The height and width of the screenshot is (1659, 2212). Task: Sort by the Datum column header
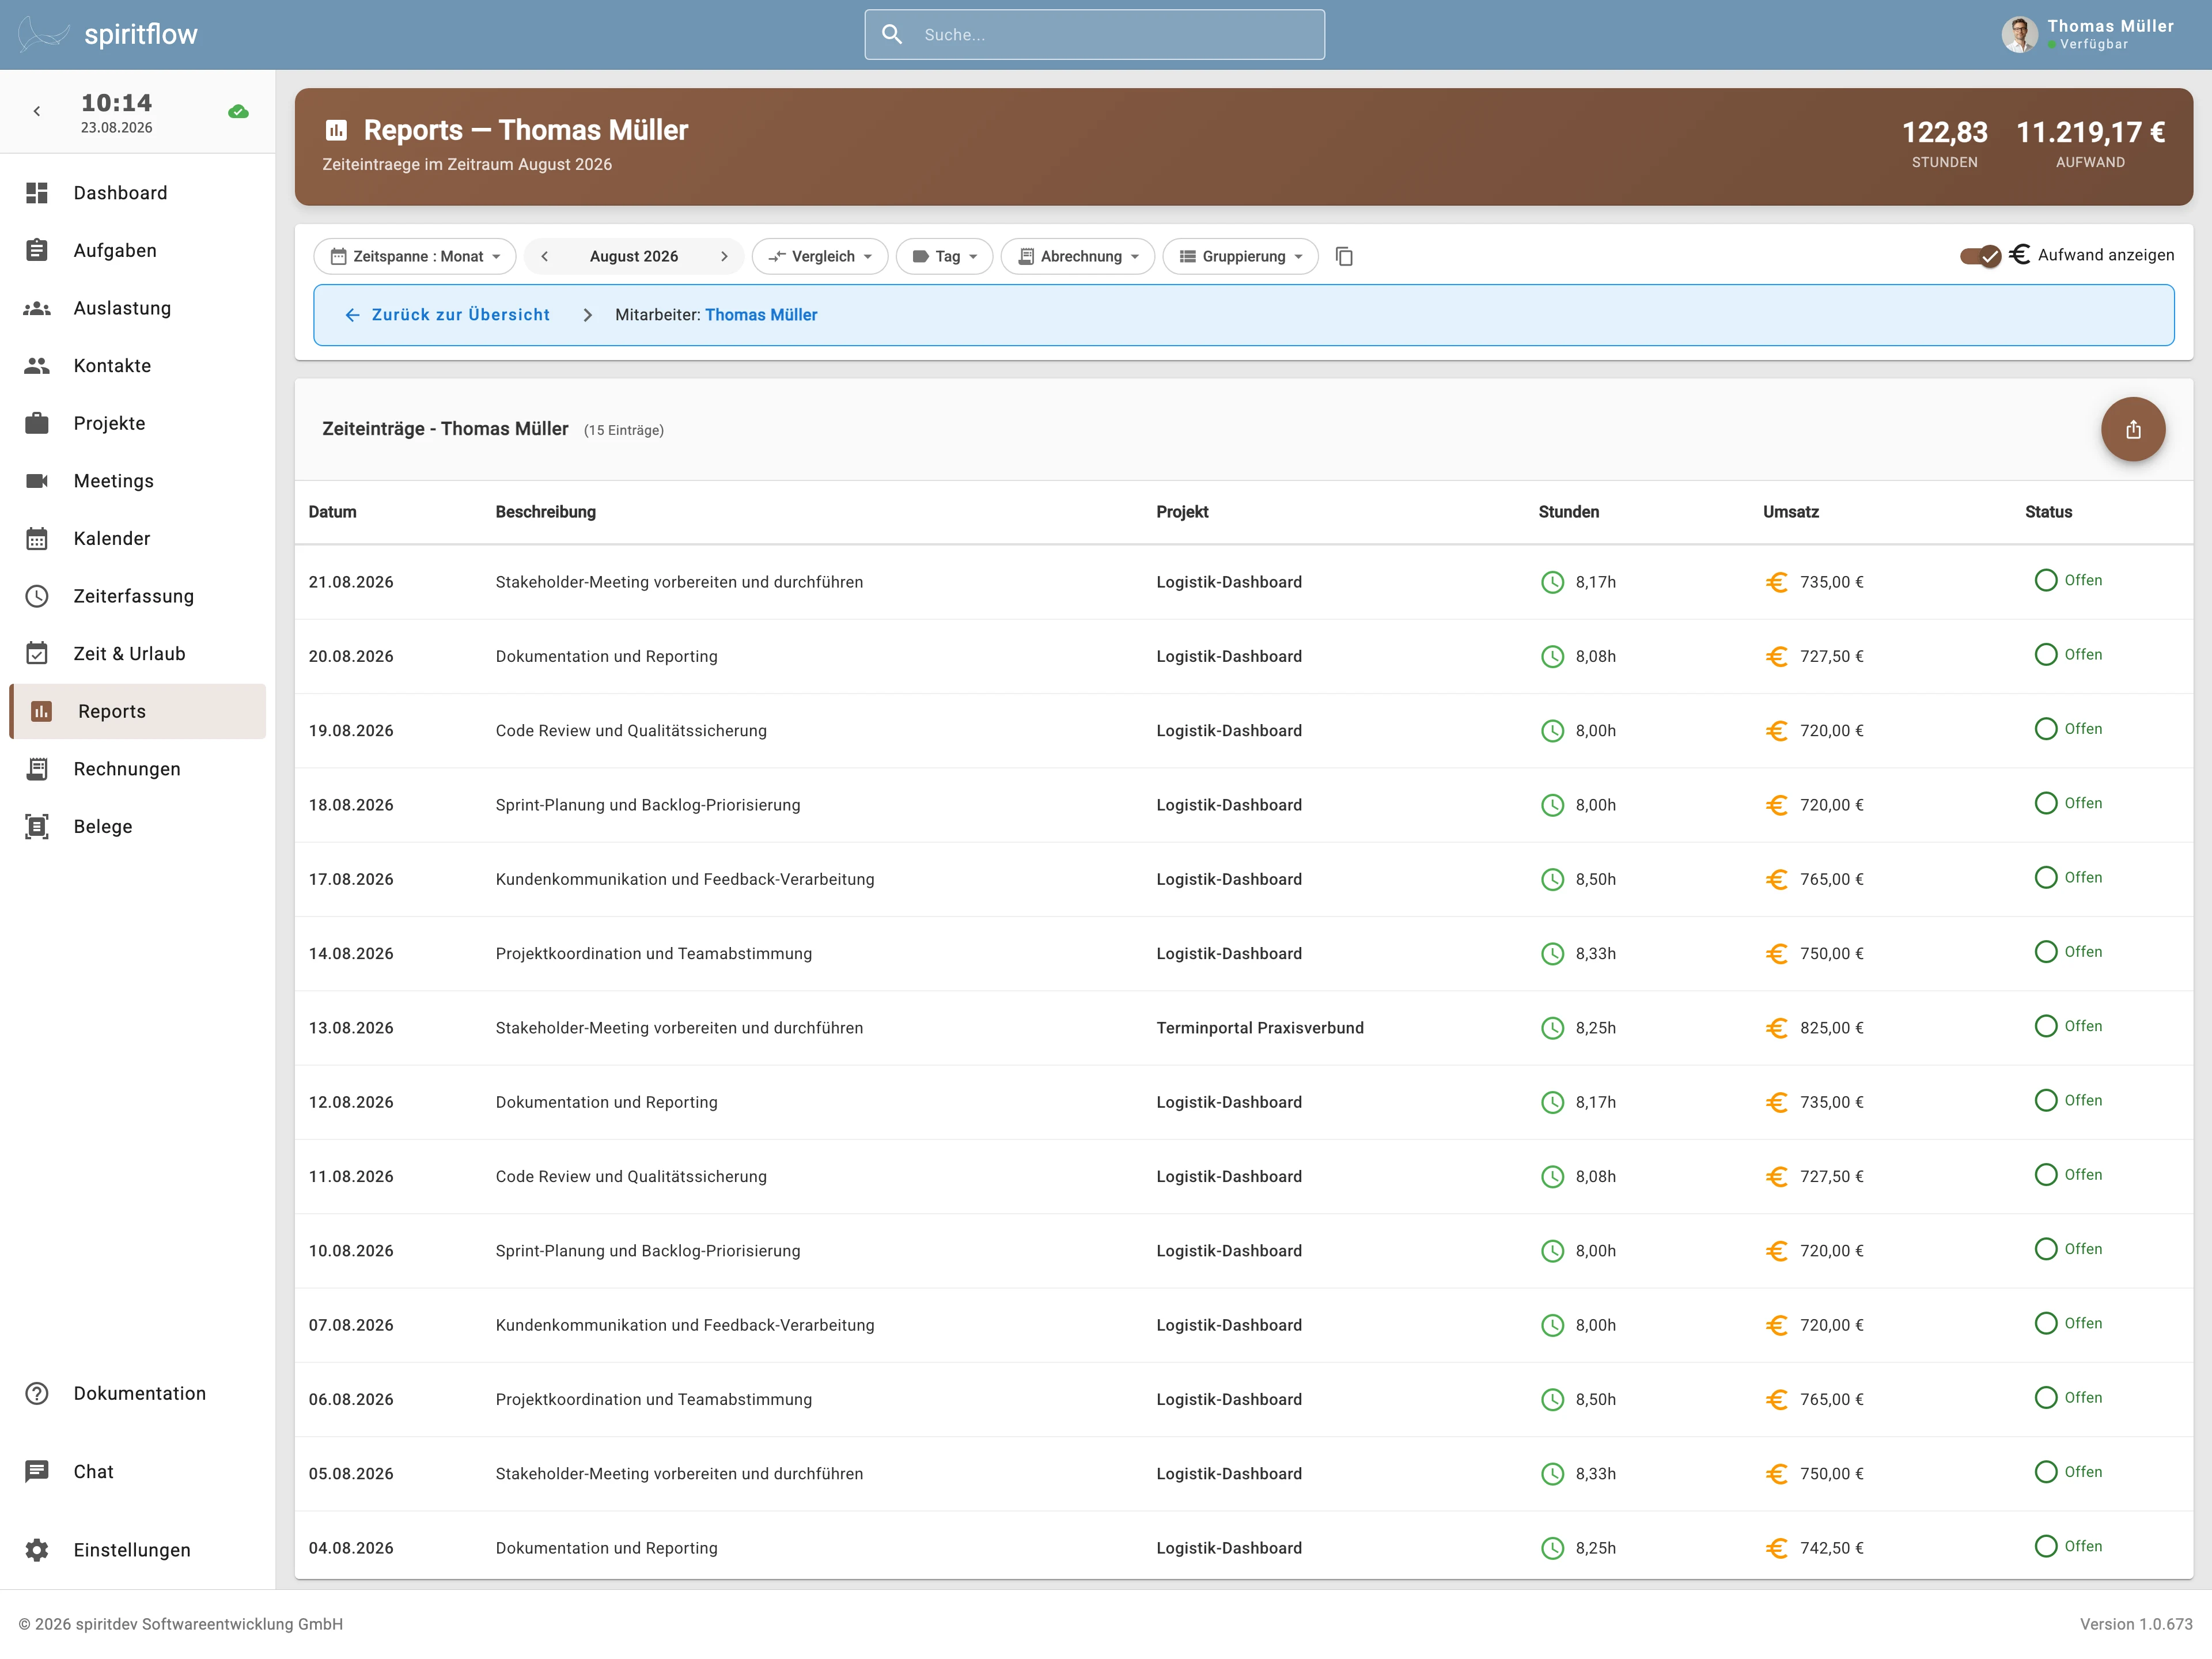[x=332, y=512]
